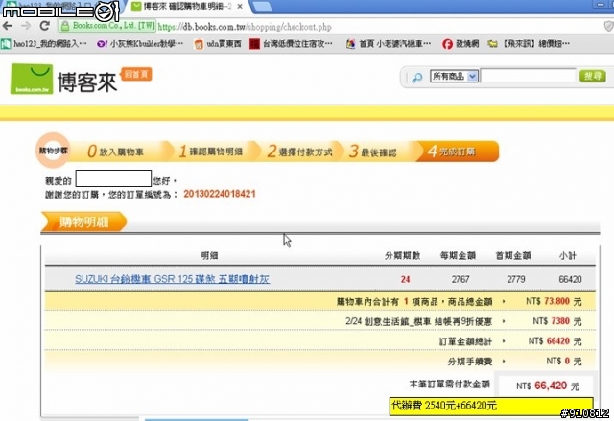The width and height of the screenshot is (614, 421).
Task: Open a new browser tab
Action: [x=262, y=7]
